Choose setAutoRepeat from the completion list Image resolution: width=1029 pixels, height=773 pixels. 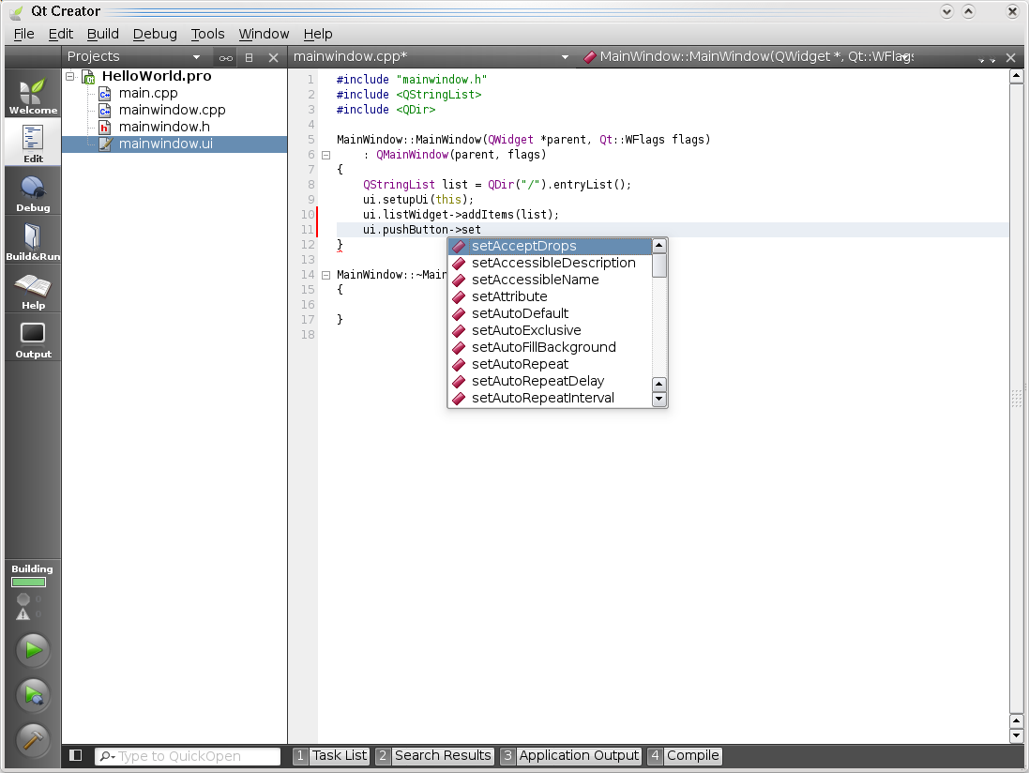(x=550, y=364)
